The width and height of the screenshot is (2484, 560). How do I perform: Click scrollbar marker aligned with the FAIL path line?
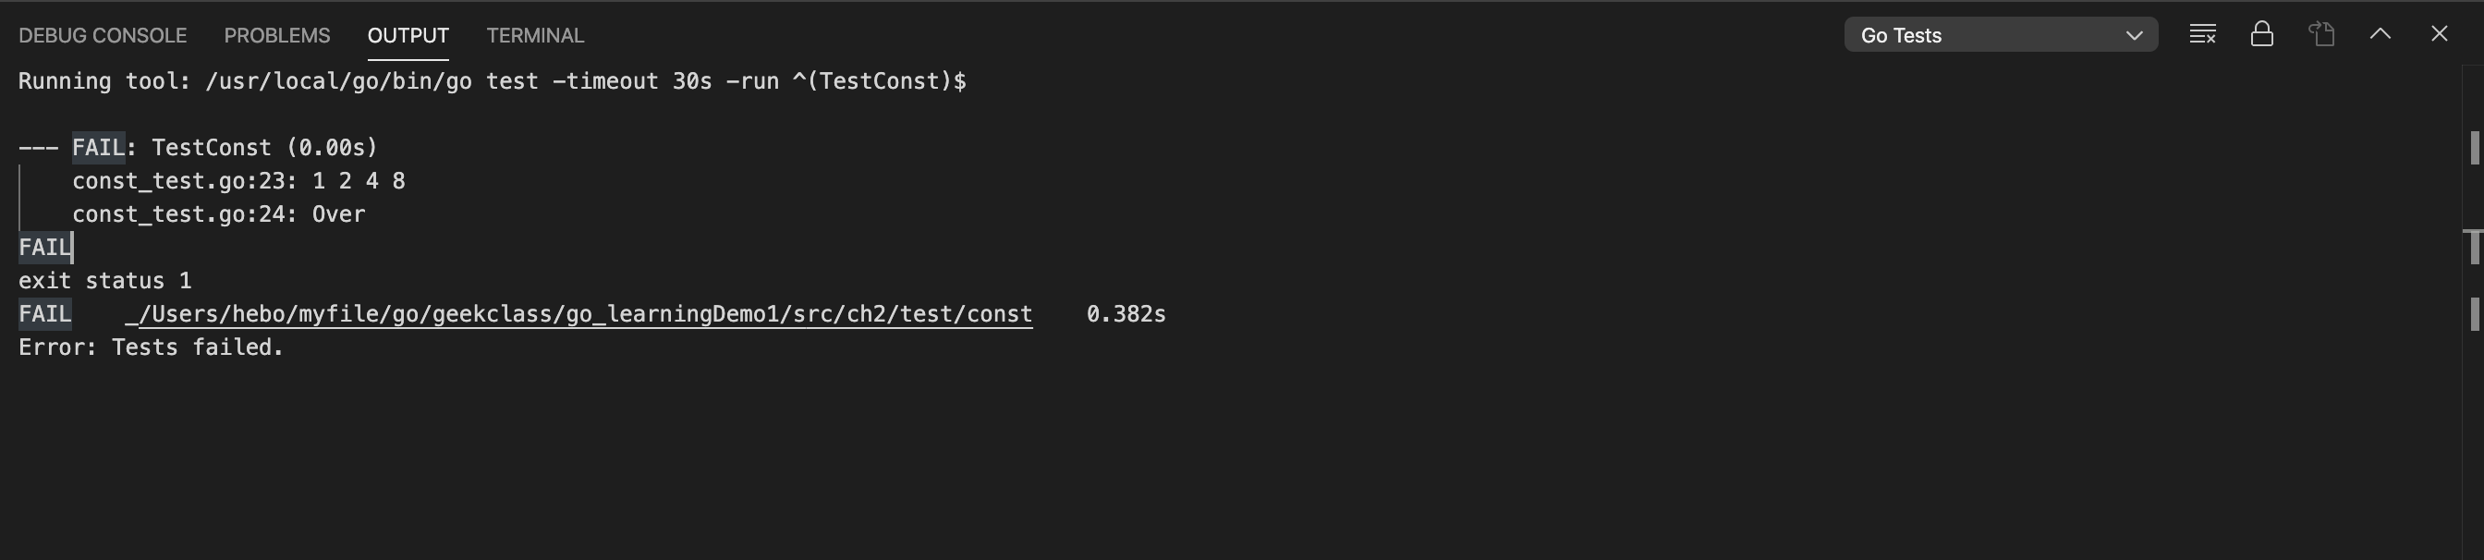2475,314
